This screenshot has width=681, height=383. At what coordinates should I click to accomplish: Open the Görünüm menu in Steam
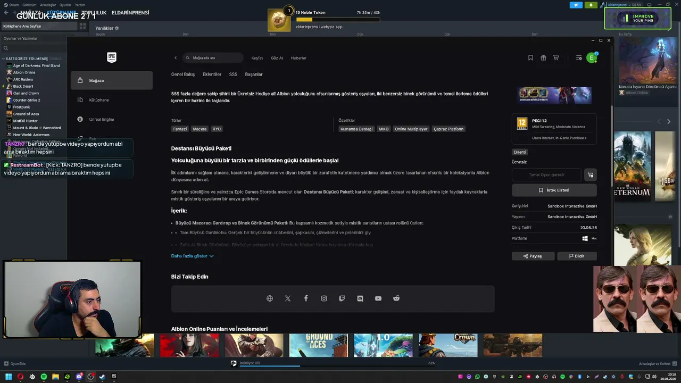tap(29, 5)
